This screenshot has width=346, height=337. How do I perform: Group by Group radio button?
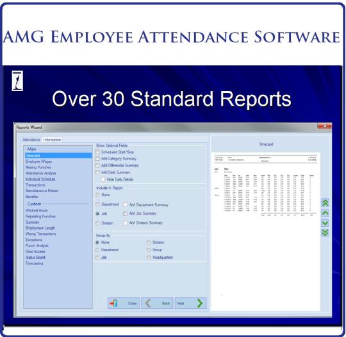pos(149,250)
